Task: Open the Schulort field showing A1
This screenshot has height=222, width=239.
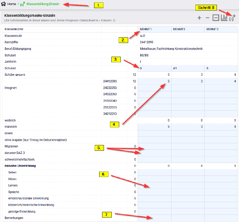Action: 188,68
